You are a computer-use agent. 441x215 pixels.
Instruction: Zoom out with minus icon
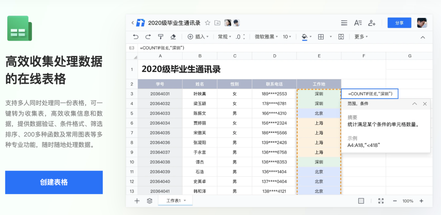[395, 201]
